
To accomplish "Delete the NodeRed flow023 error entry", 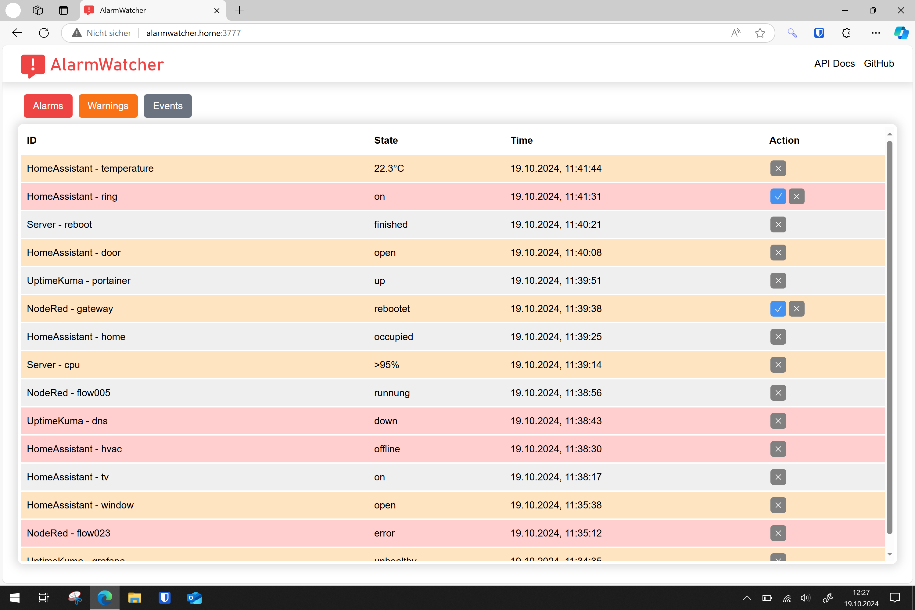I will click(x=778, y=533).
